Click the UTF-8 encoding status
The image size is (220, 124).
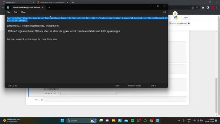point(153,86)
